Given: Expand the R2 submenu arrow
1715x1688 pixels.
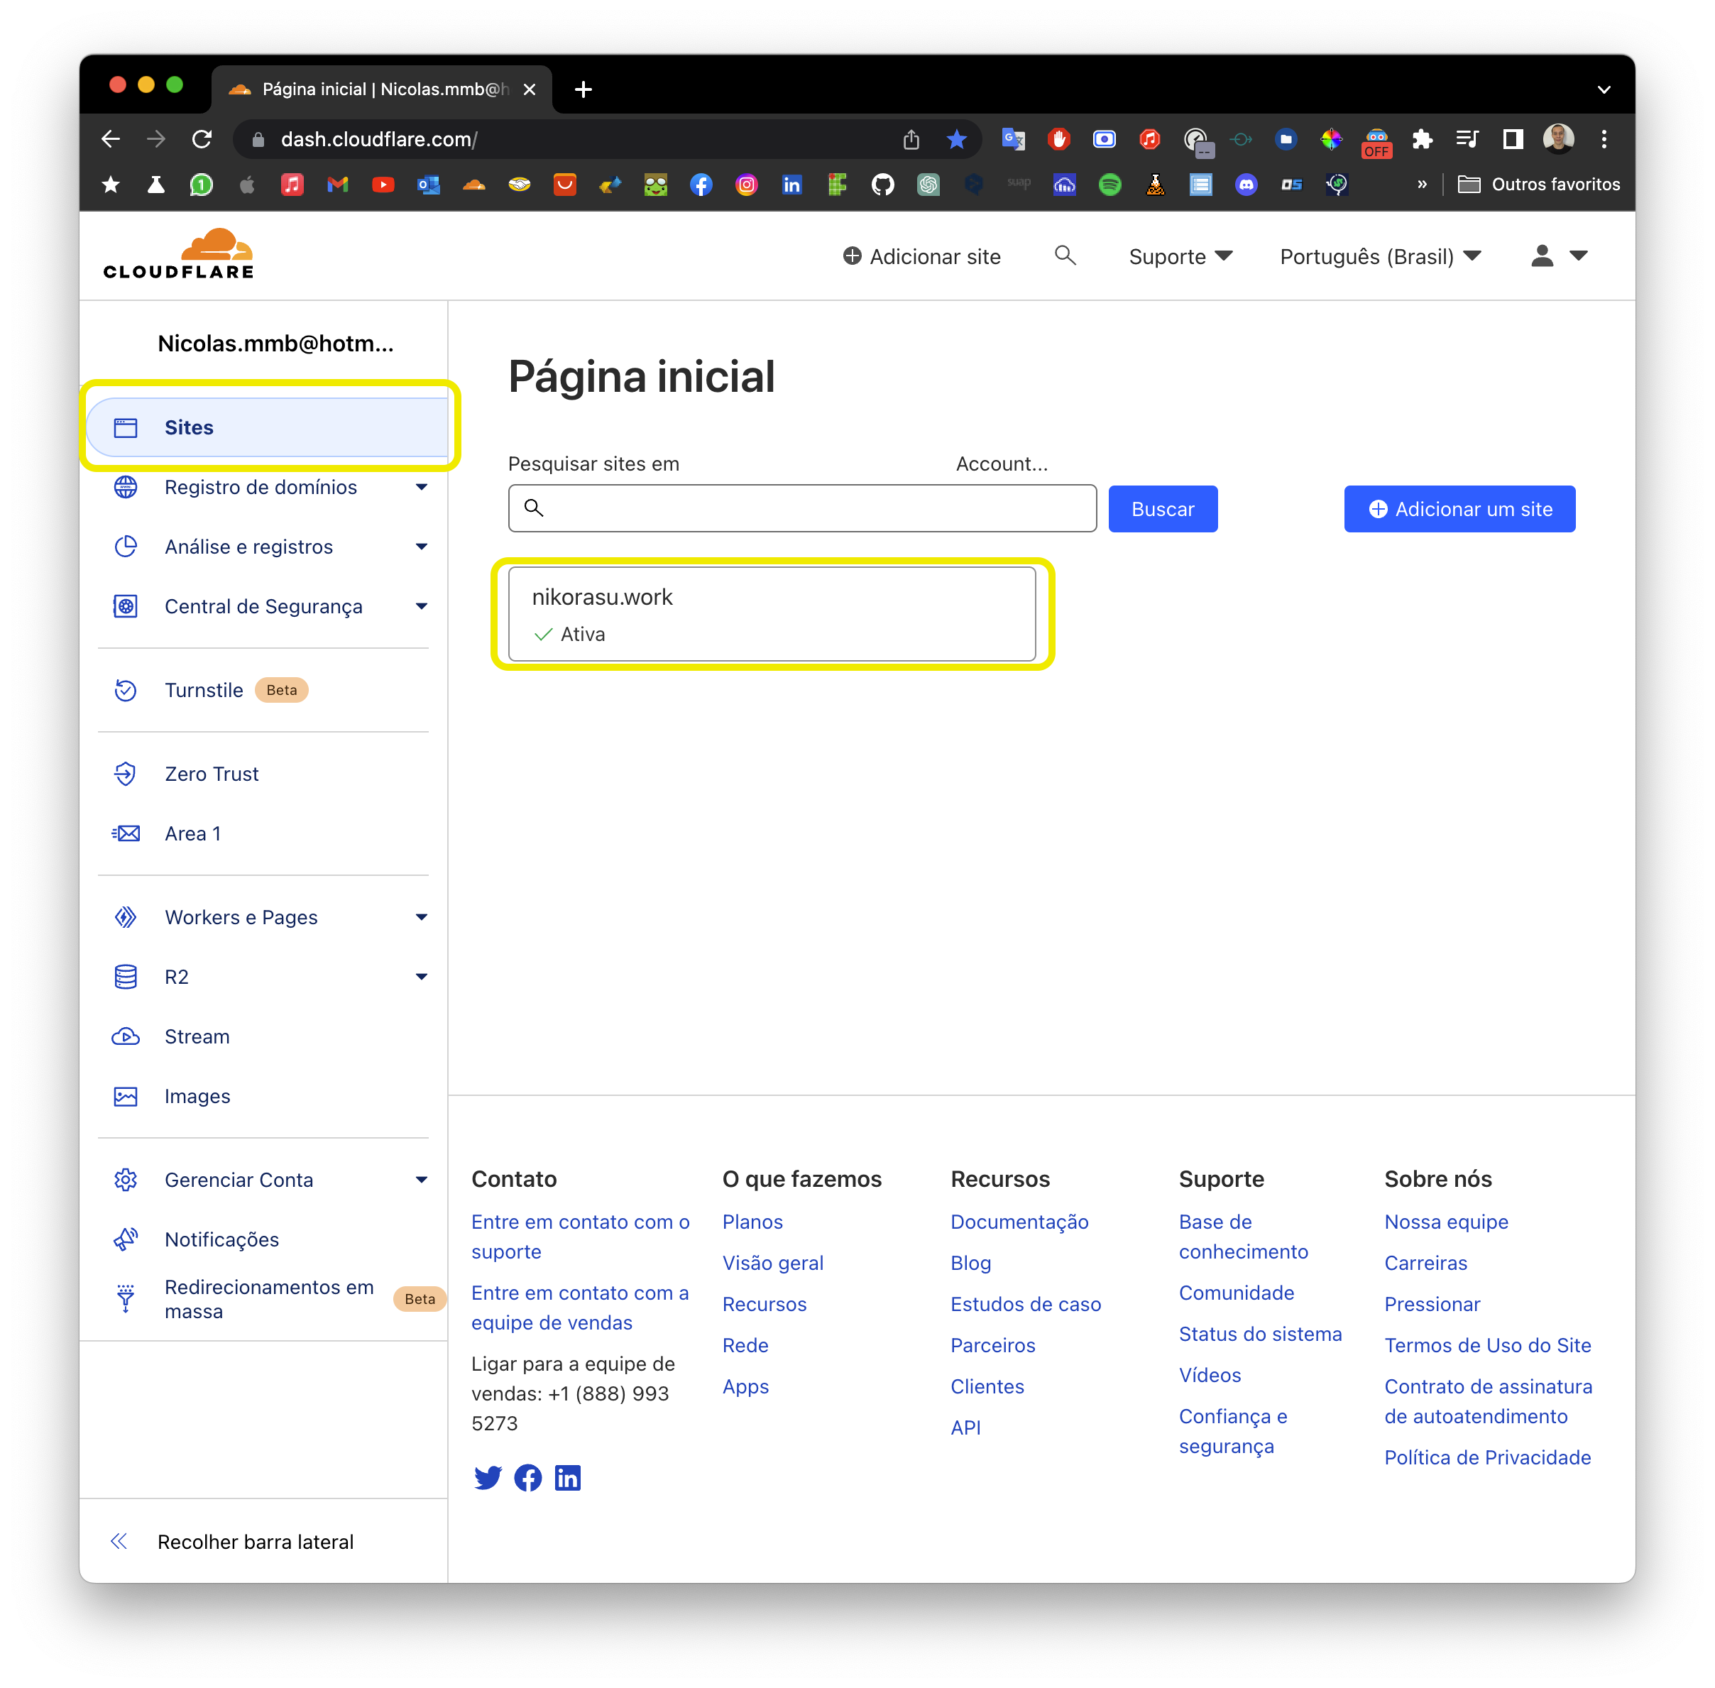Looking at the screenshot, I should point(421,976).
